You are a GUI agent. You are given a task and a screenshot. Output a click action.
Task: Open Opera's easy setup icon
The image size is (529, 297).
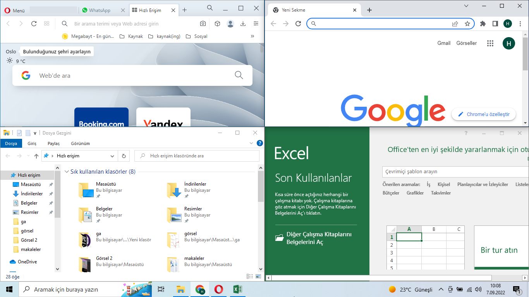pyautogui.click(x=256, y=24)
